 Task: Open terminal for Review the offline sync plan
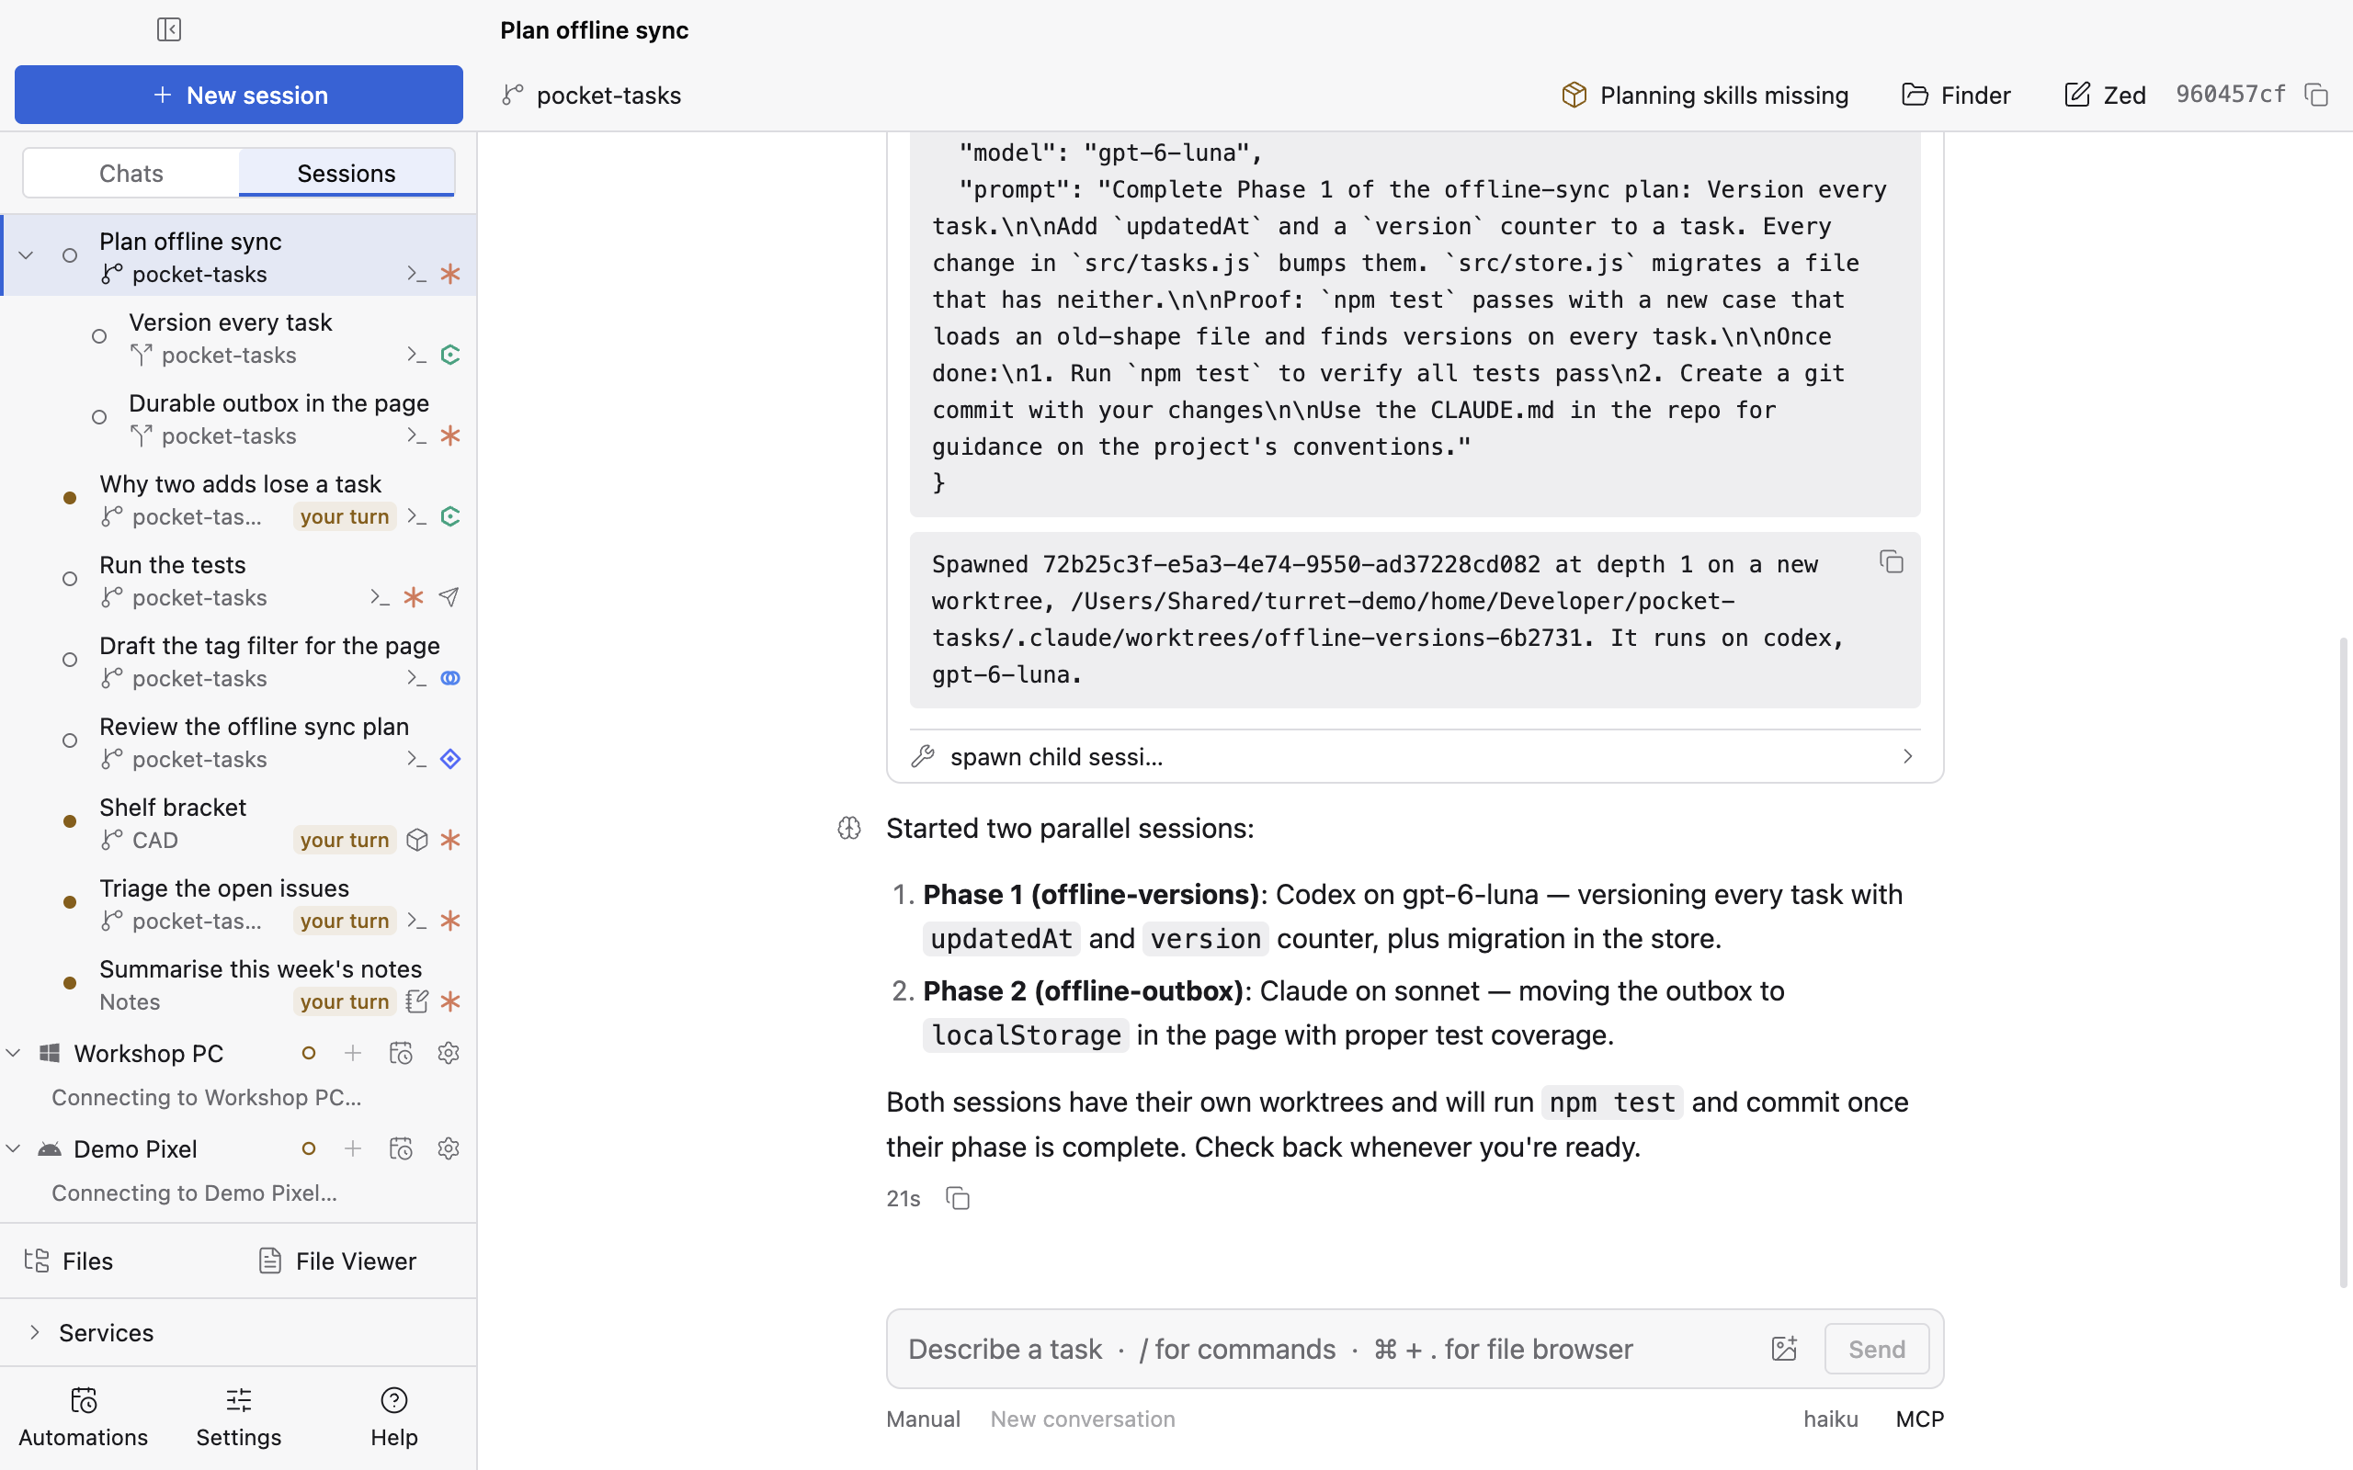pyautogui.click(x=416, y=759)
